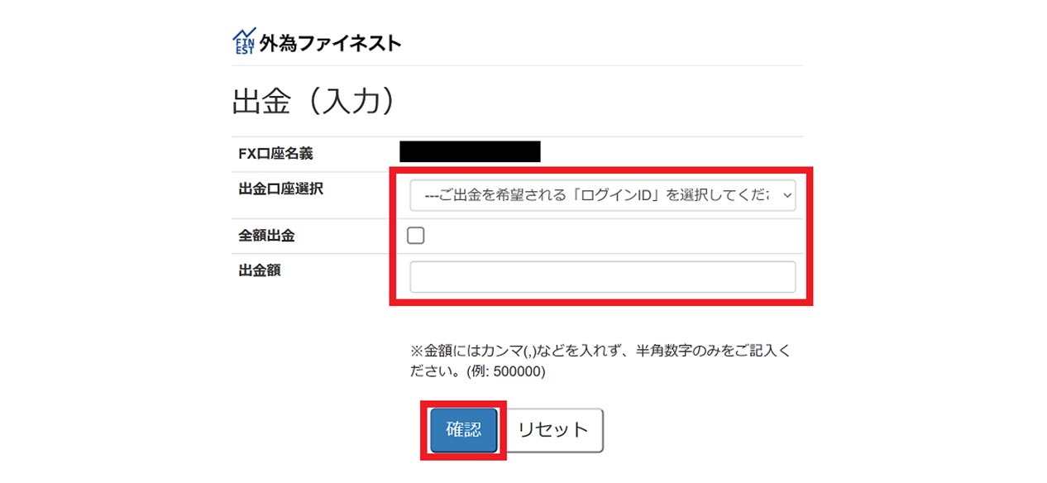Click the 出金口座選択 field label
This screenshot has height=483, width=1047.
(280, 189)
